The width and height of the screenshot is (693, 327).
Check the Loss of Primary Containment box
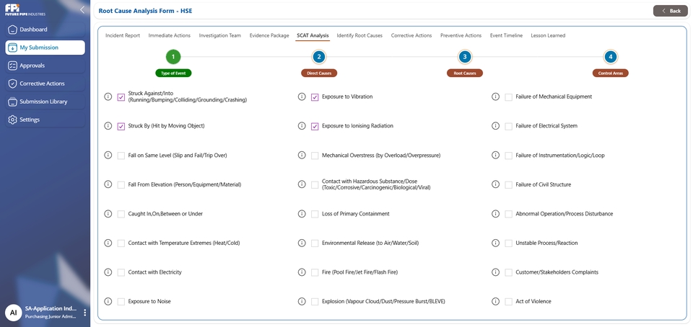tap(315, 214)
